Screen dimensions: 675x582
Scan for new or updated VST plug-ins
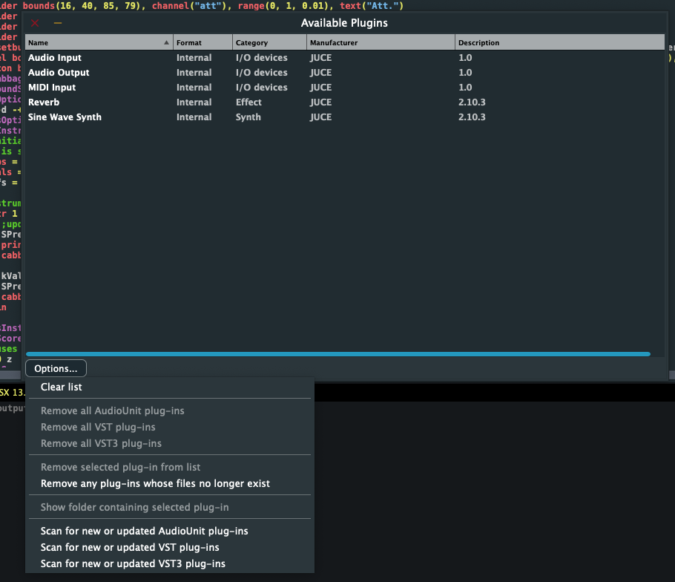click(170, 547)
